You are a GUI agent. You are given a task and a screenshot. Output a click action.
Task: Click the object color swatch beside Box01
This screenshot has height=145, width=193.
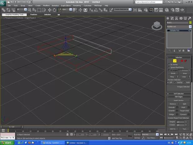pos(190,22)
